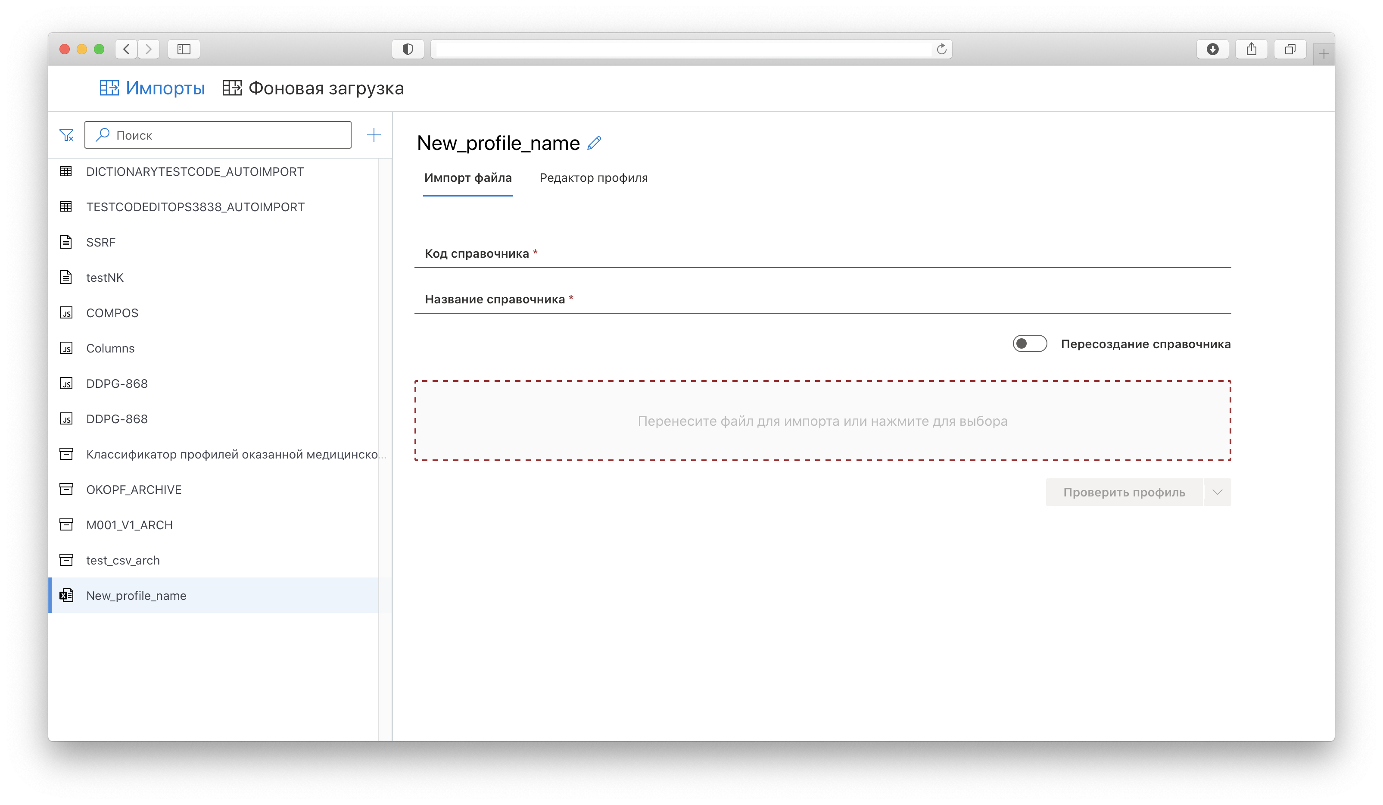Open the Импорты section

click(152, 88)
